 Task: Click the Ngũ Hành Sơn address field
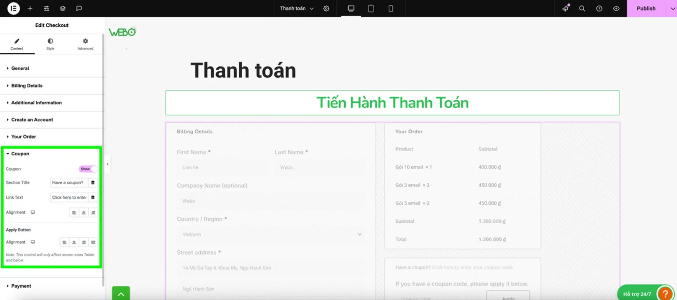(271, 289)
